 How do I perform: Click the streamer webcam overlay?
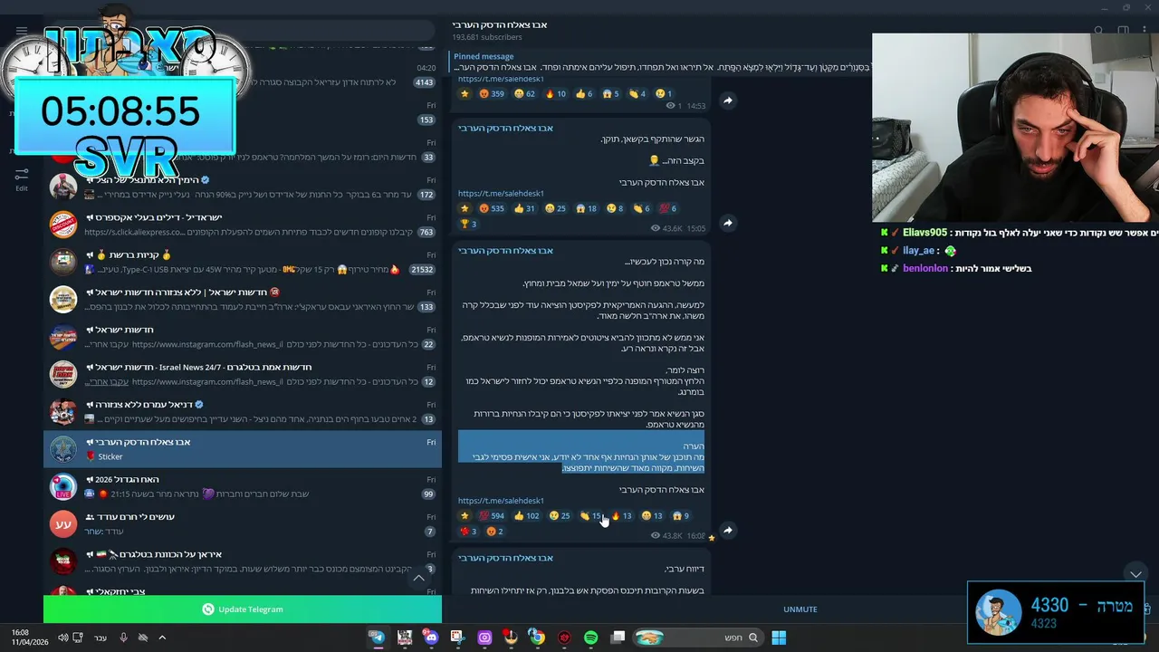pyautogui.click(x=1015, y=128)
